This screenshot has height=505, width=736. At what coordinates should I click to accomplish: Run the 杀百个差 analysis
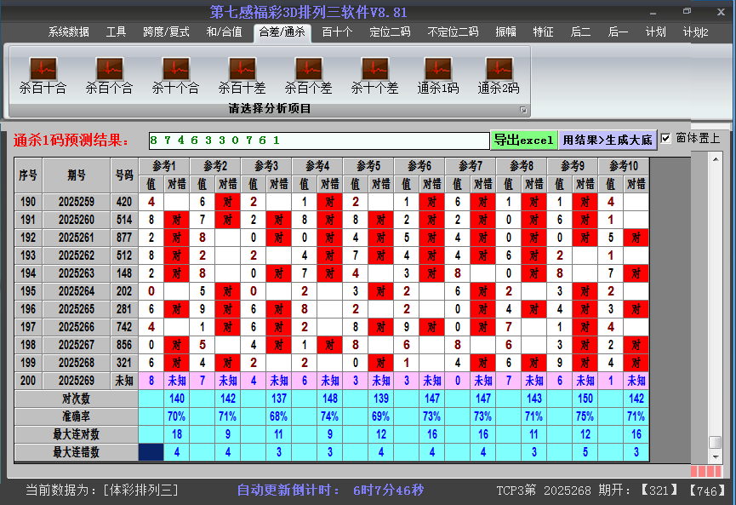[x=308, y=75]
